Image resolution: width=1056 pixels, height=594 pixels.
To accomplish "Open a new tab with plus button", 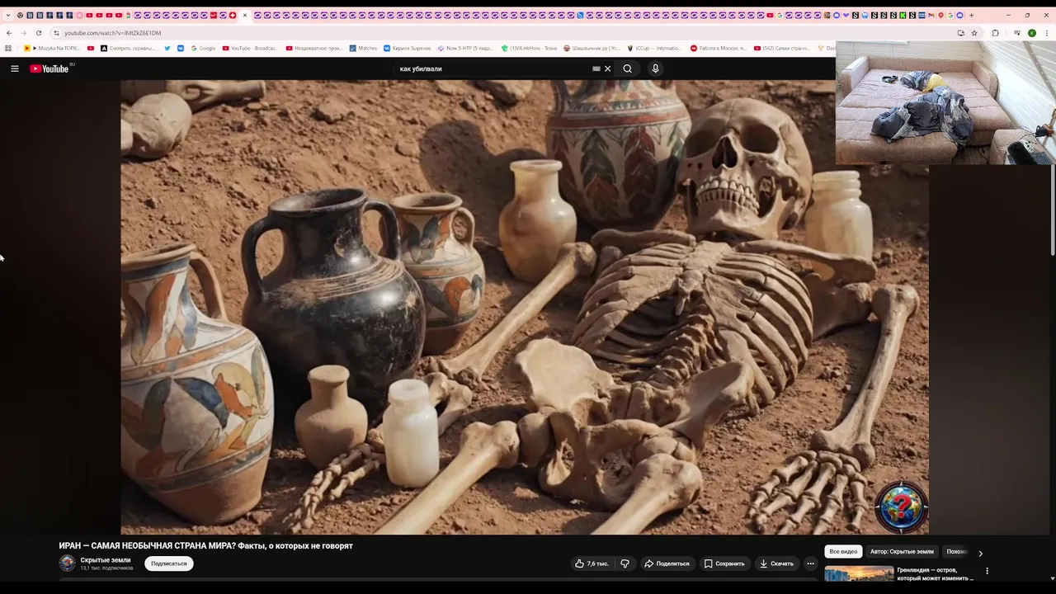I will tap(972, 15).
